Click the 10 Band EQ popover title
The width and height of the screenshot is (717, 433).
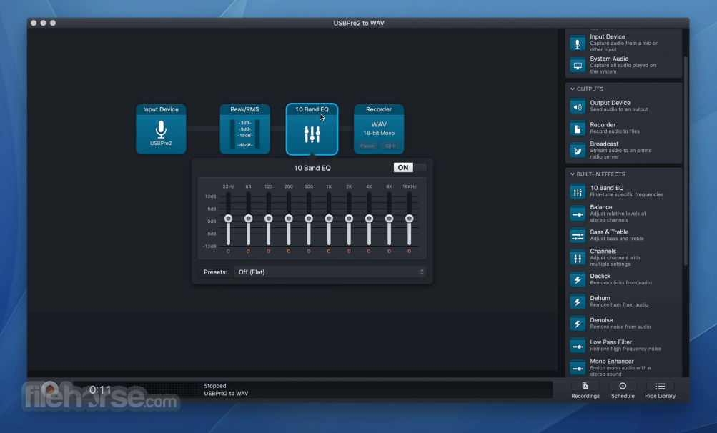click(x=312, y=168)
